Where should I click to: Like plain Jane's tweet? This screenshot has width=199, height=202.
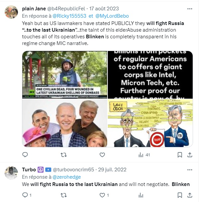[x=102, y=155]
